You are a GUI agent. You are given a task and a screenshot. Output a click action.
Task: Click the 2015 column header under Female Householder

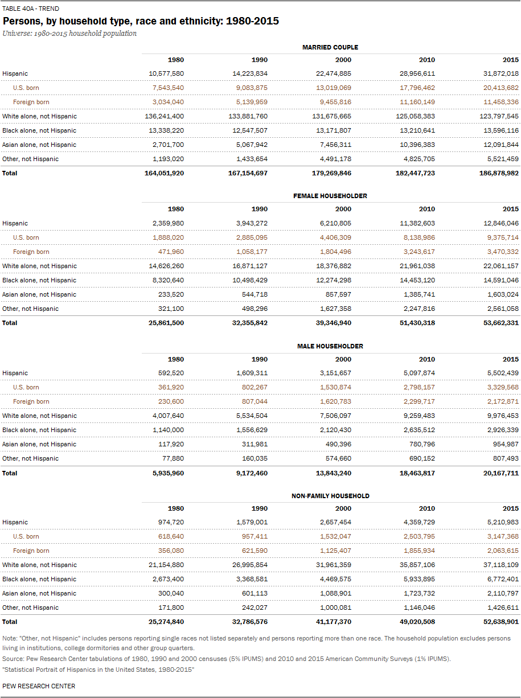coord(511,210)
